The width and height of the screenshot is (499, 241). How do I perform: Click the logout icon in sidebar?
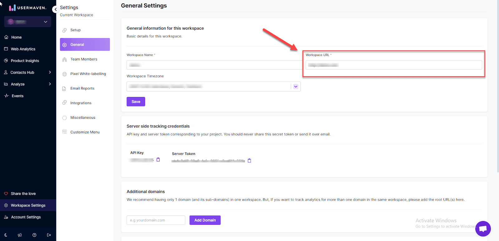(49, 235)
